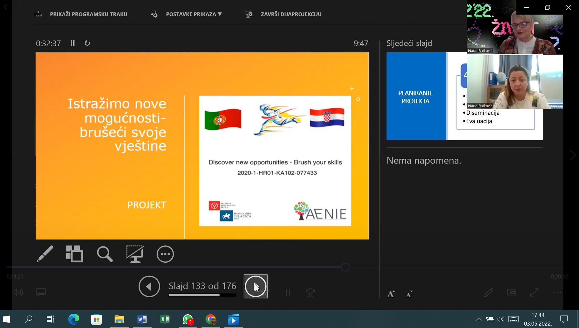Screen dimensions: 579x328
Task: Open Microsoft Store from taskbar
Action: coord(96,319)
